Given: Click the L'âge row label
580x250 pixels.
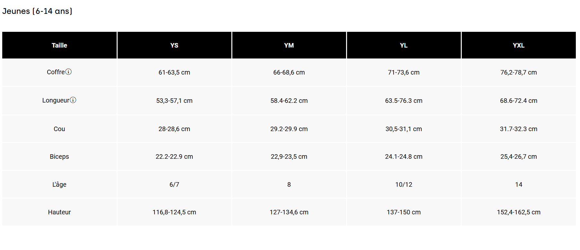Looking at the screenshot, I should coord(59,184).
